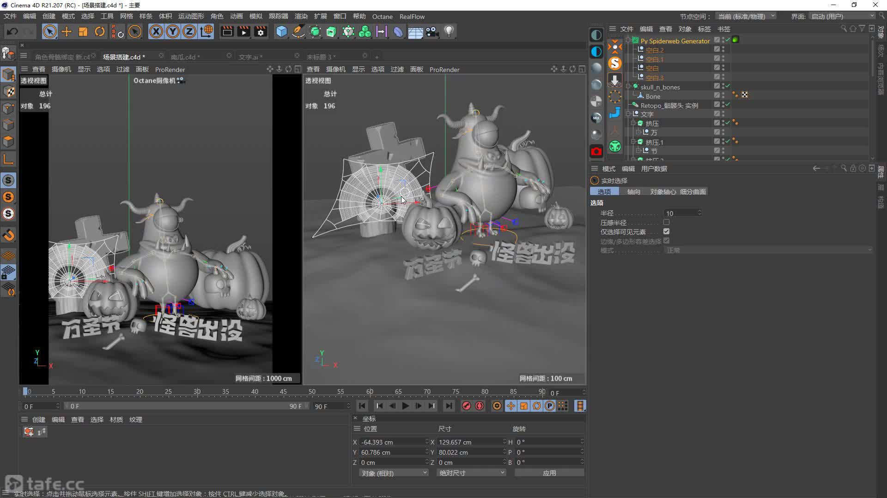The image size is (887, 498).
Task: Click the Snap S icon in left sidebar
Action: point(8,180)
